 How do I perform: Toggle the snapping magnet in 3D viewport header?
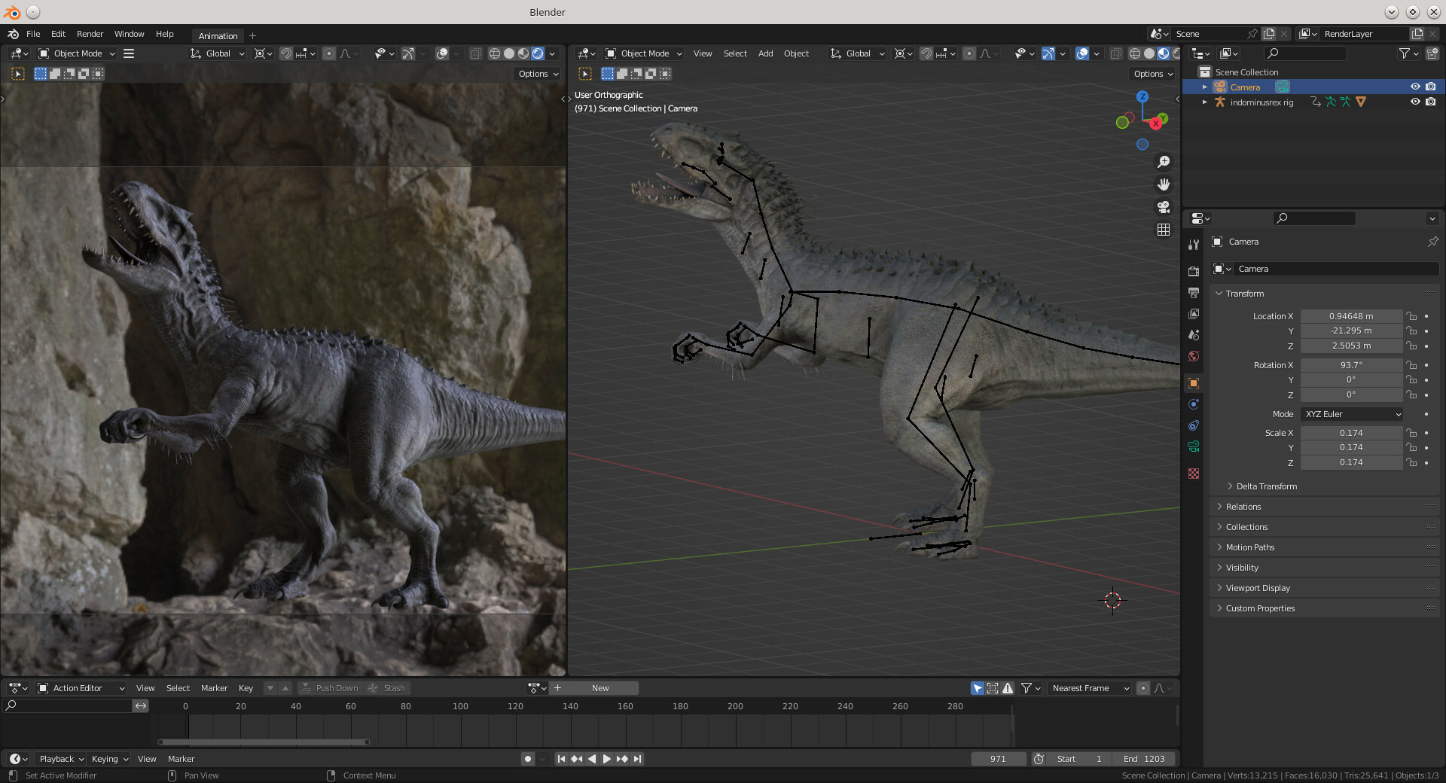tap(926, 53)
